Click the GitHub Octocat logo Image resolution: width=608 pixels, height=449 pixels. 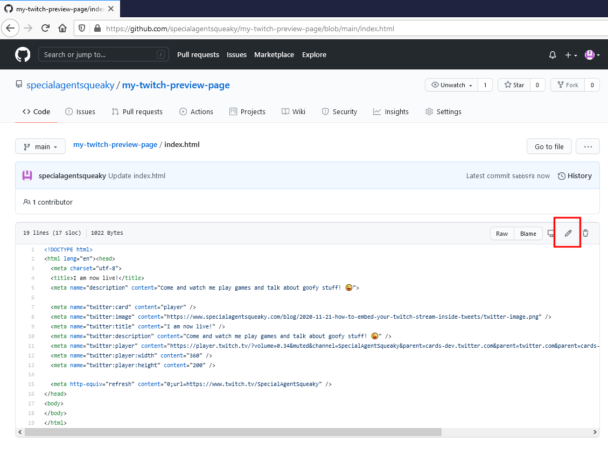[23, 54]
